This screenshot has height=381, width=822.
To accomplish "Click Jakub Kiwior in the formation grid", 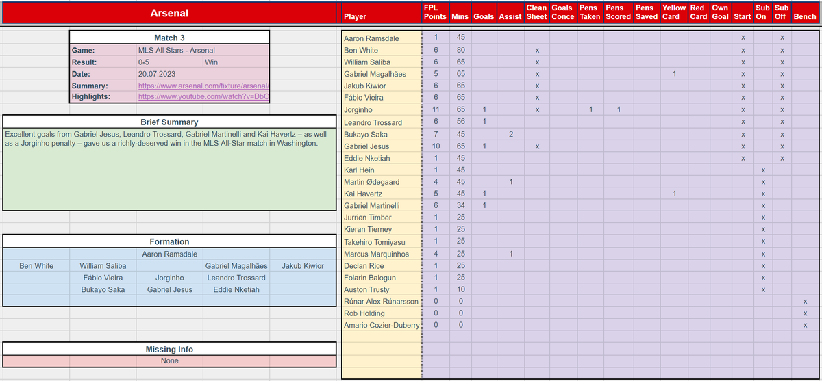I will tap(303, 266).
